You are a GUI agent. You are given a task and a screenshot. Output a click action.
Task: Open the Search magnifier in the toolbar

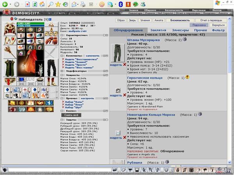51,4
